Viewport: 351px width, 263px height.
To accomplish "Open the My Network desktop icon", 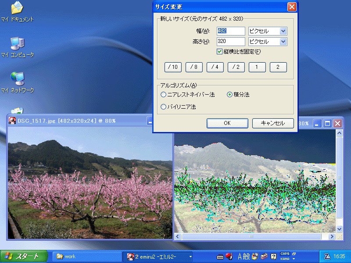I will 17,82.
